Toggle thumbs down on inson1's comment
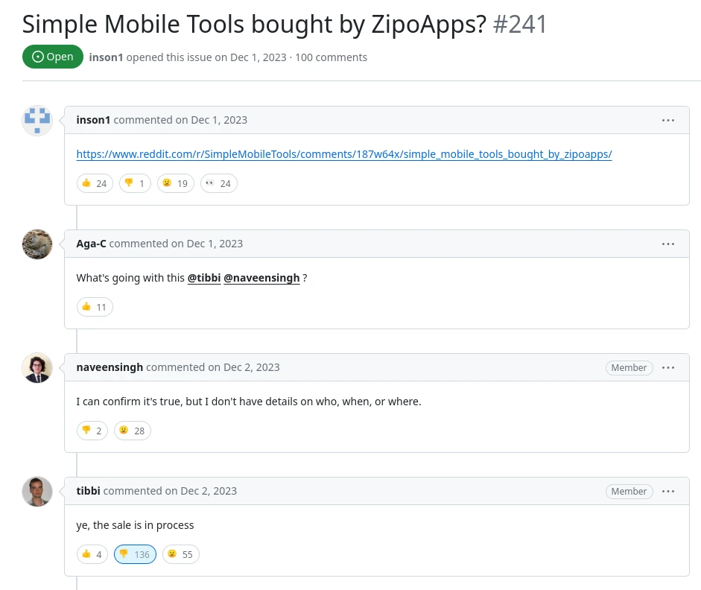701x590 pixels. pos(135,183)
